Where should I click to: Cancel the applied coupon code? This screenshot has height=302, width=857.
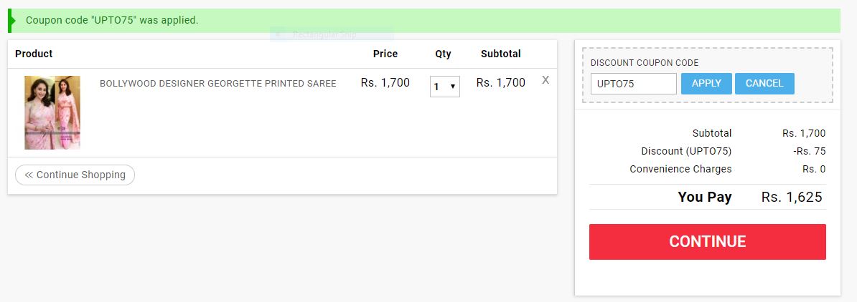[764, 84]
